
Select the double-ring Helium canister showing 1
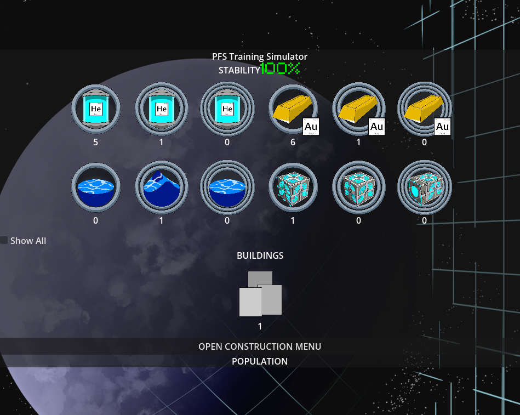161,109
